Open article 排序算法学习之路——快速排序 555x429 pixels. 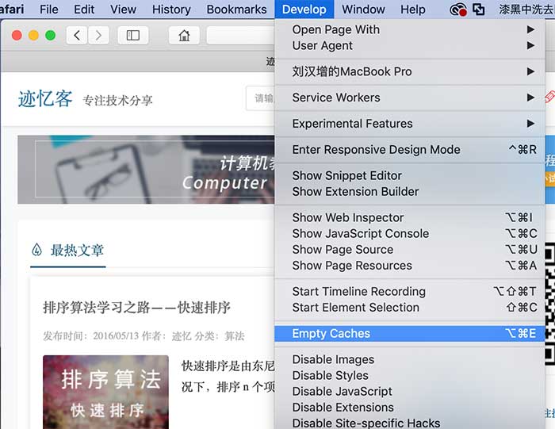(136, 307)
